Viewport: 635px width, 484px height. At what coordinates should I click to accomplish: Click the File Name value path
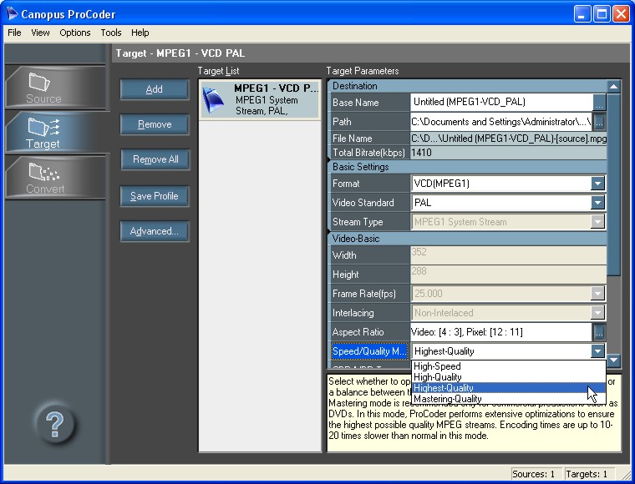coord(509,139)
